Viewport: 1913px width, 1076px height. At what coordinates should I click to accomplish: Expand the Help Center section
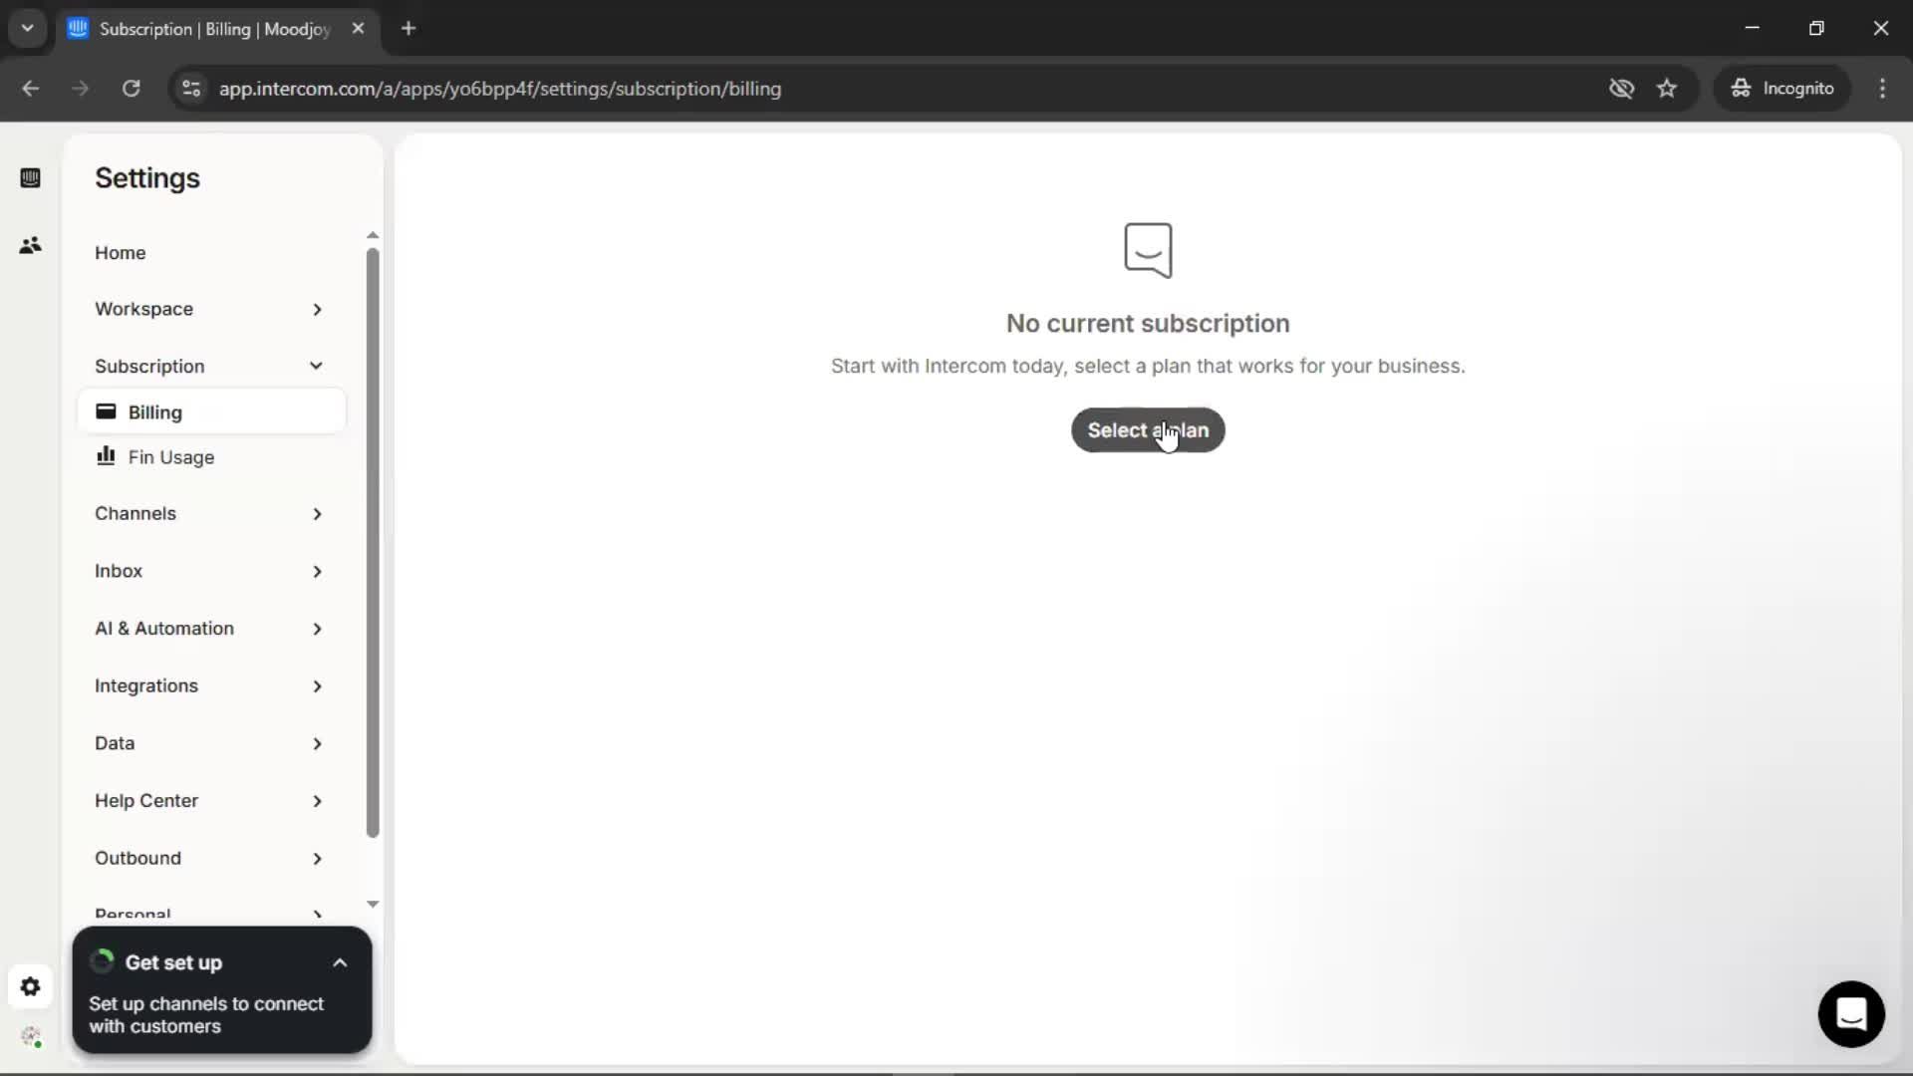tap(208, 801)
